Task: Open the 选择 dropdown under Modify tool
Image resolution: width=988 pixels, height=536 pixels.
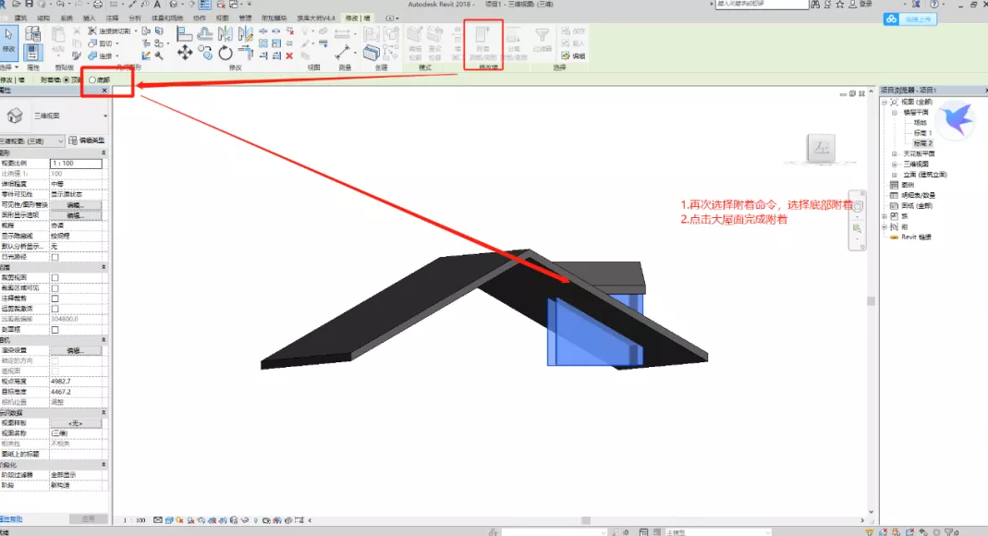Action: (x=9, y=67)
